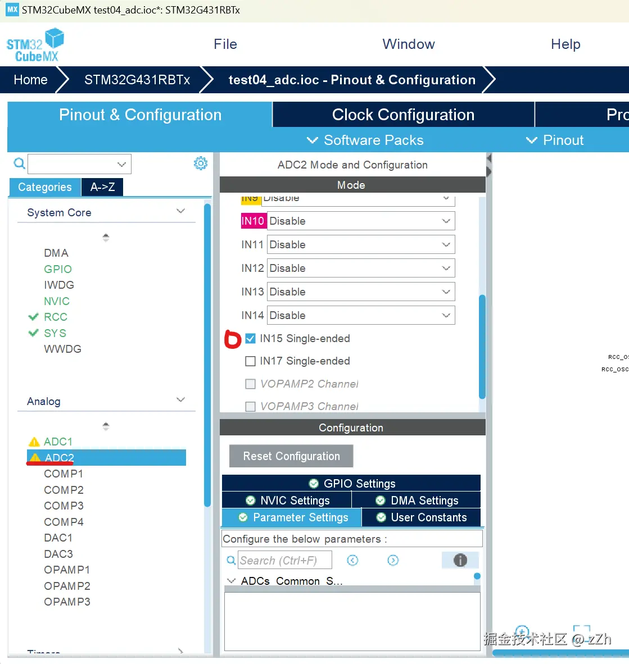Open the IN13 mode dropdown
This screenshot has width=629, height=664.
360,292
